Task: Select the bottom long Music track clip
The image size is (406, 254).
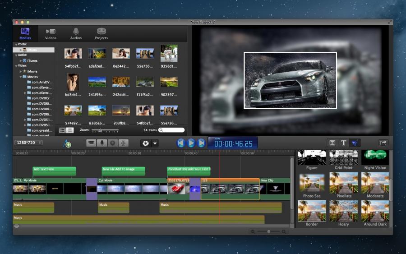Action: [138, 220]
